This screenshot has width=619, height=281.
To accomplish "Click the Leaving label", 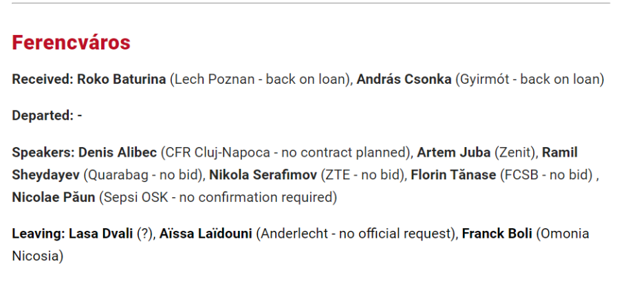I will point(39,234).
